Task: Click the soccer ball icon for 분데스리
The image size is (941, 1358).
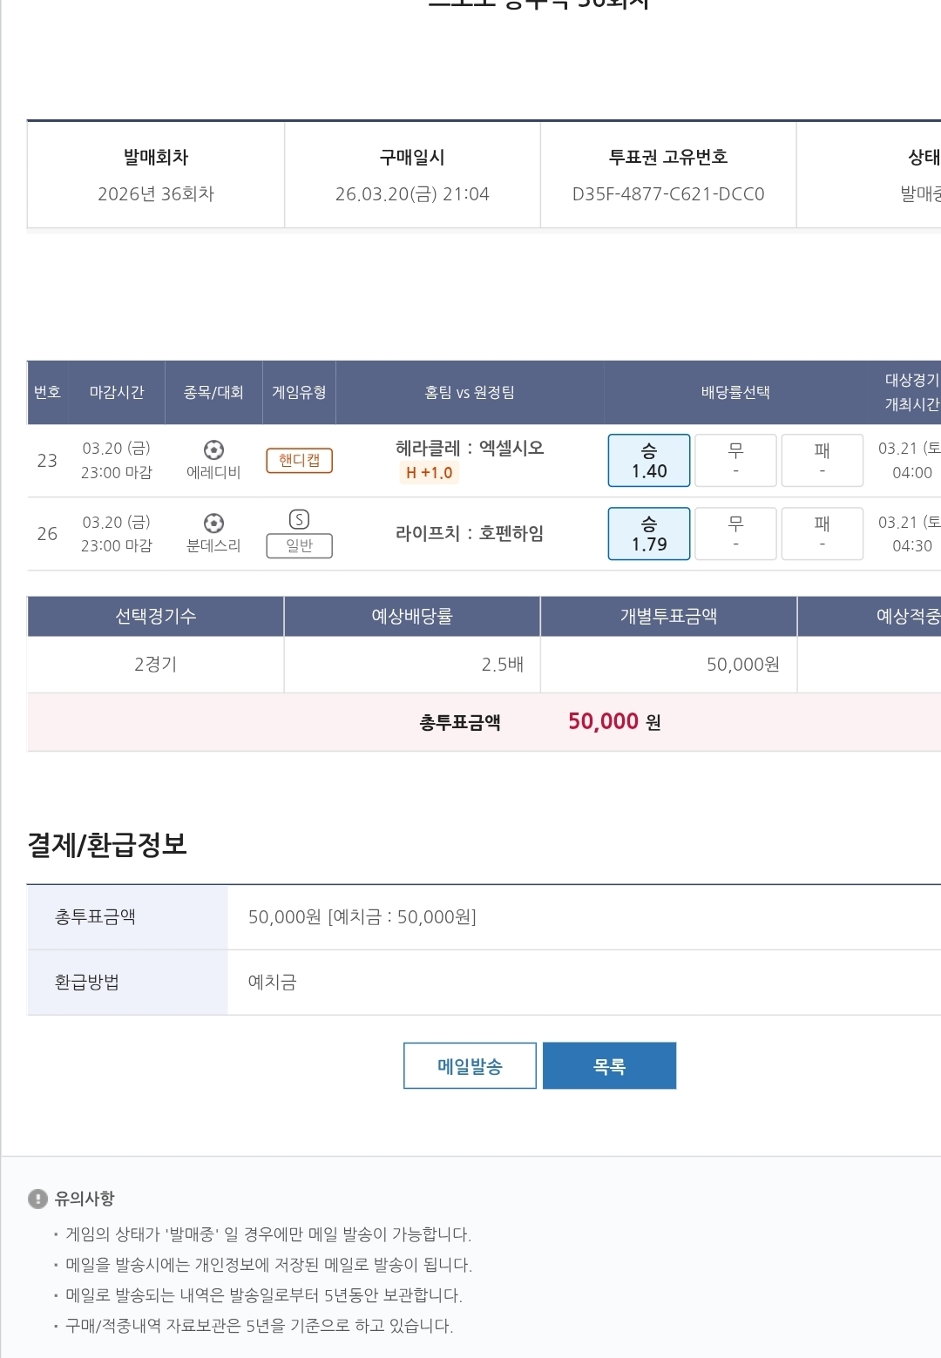Action: [213, 523]
